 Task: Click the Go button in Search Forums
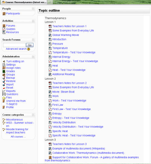(x=30, y=45)
